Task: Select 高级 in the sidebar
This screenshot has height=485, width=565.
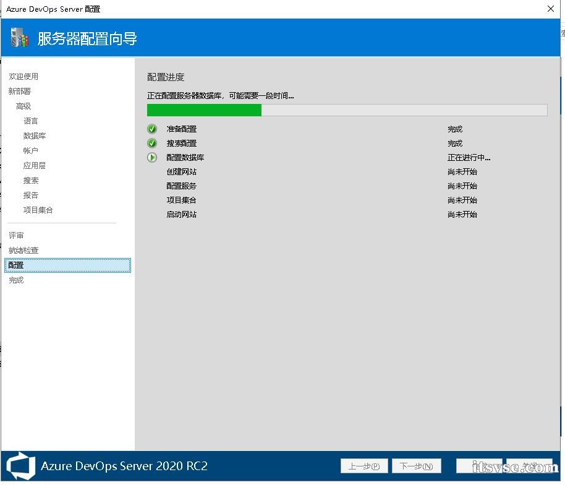Action: [x=23, y=106]
